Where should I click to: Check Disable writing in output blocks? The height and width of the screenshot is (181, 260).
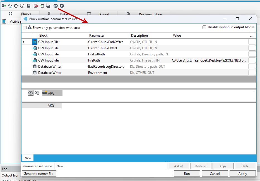[204, 27]
